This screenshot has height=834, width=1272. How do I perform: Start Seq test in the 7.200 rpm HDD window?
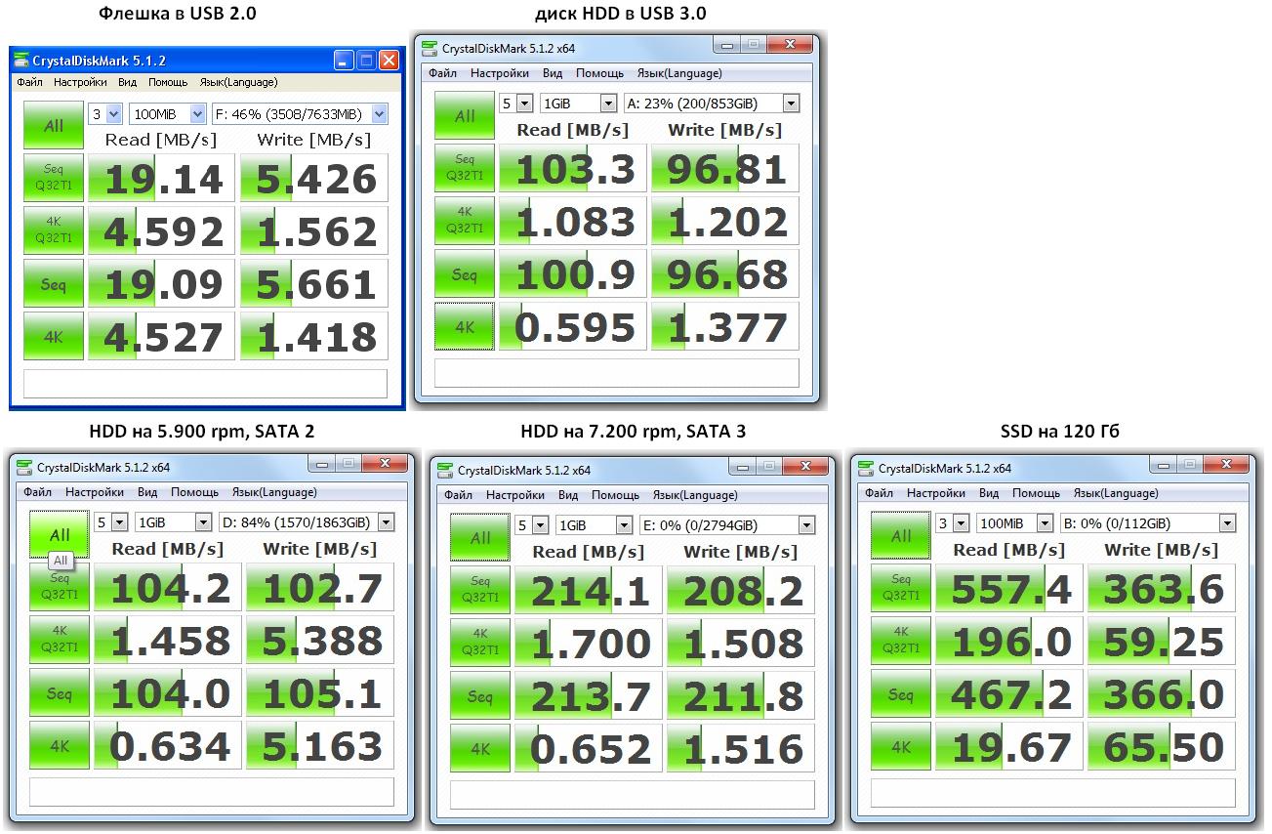coord(480,695)
